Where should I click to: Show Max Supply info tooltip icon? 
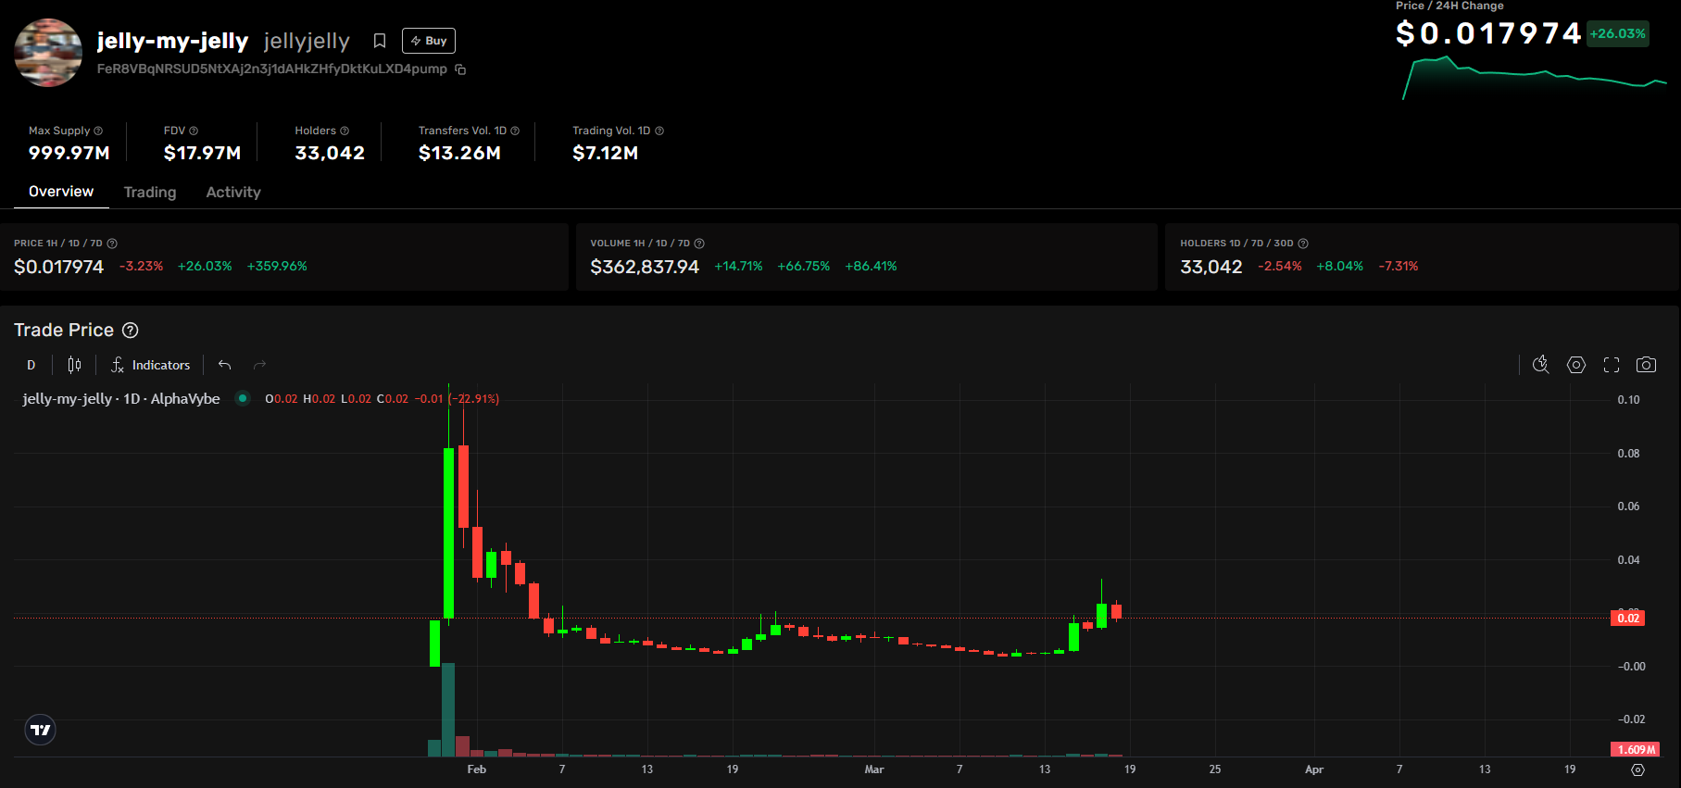(x=98, y=131)
